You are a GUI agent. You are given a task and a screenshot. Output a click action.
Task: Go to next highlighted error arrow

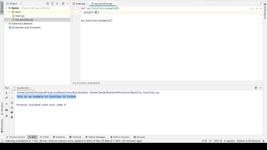click(x=261, y=8)
